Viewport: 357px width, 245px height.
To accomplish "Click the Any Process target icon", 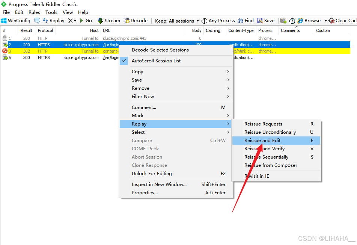I will [205, 21].
